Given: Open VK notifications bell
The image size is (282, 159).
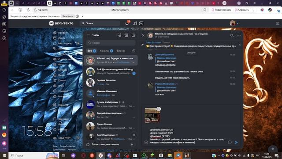Looking at the screenshot, I should click(x=127, y=23).
